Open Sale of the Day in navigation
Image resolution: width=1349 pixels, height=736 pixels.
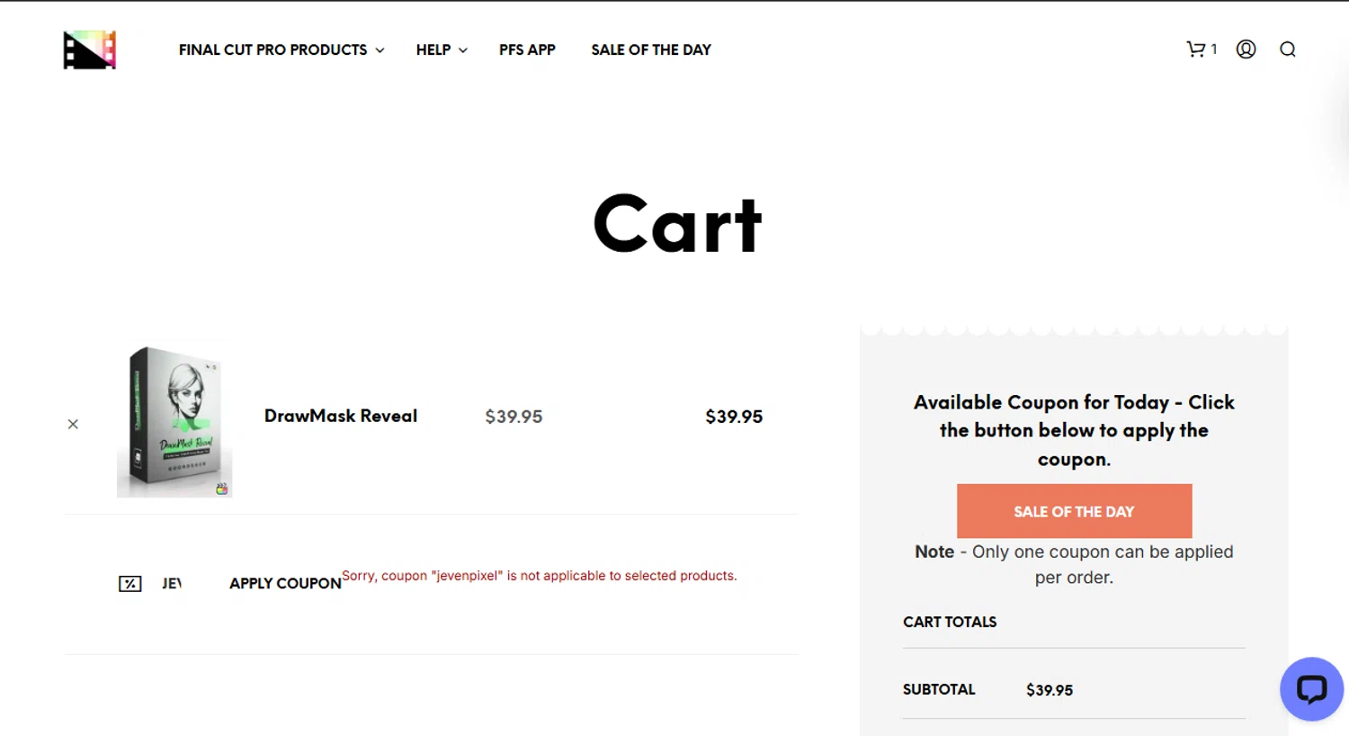click(651, 50)
